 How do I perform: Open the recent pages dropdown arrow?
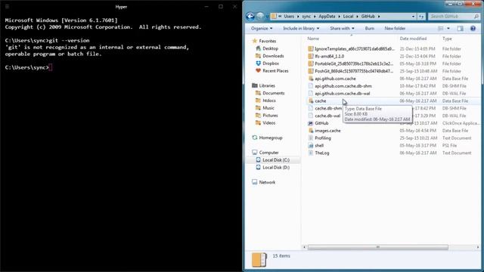coord(267,17)
